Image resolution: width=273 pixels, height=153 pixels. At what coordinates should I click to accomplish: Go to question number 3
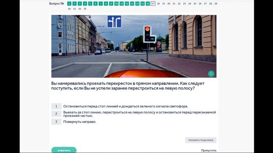click(80, 4)
